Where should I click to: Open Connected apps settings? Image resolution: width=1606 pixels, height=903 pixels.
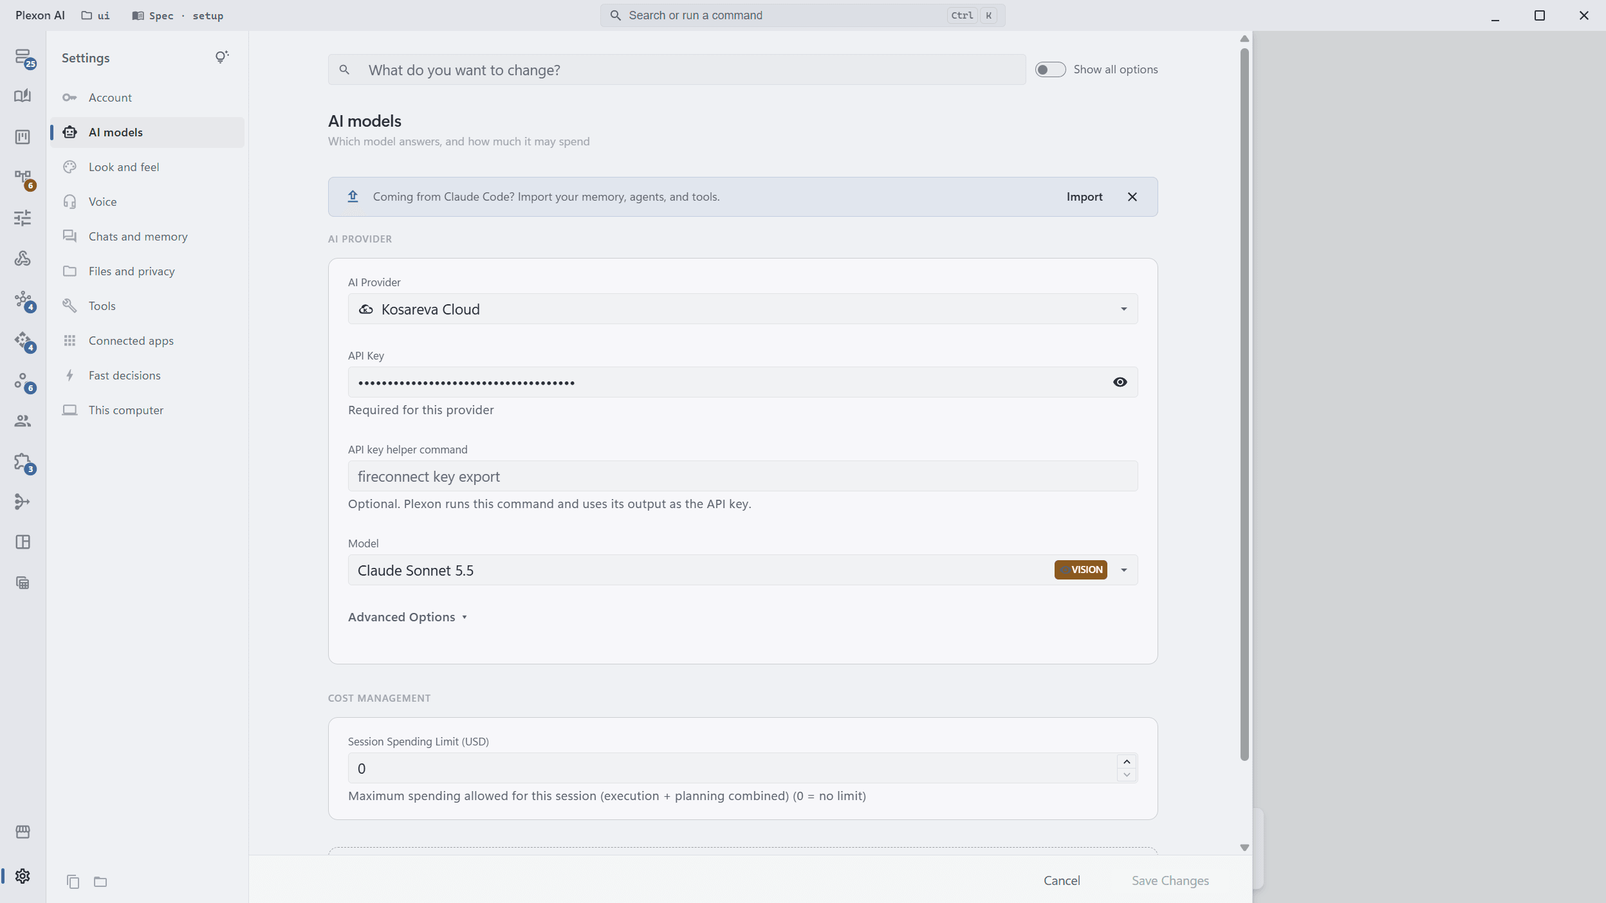coord(147,341)
